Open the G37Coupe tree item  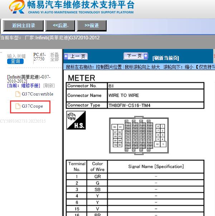click(x=33, y=106)
